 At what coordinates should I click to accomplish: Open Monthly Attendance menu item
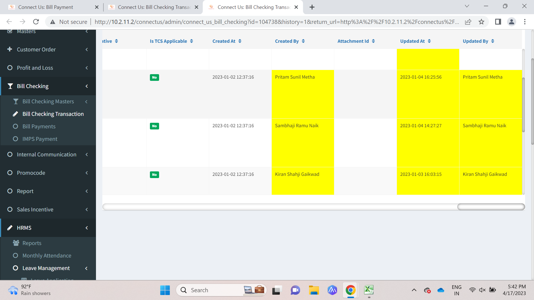coord(47,256)
